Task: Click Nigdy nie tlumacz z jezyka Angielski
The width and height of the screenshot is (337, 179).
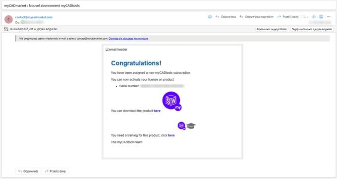Action: [312, 29]
